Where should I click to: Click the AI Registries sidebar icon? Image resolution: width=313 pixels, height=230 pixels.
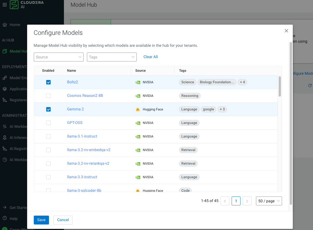click(5, 149)
